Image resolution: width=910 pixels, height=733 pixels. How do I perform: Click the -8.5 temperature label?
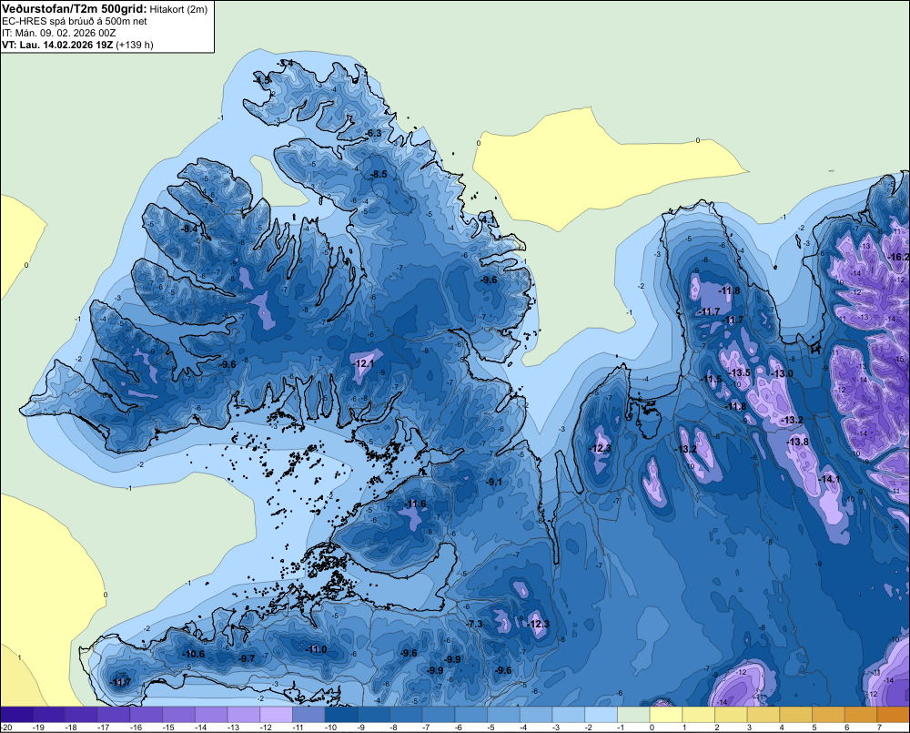[379, 174]
